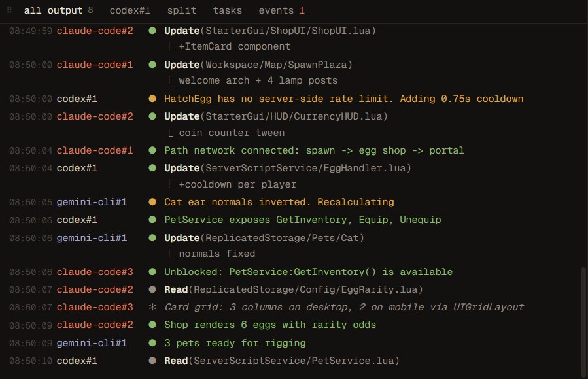
Task: Click the orange dot beside HatchEgg rate limit warning
Action: [152, 99]
